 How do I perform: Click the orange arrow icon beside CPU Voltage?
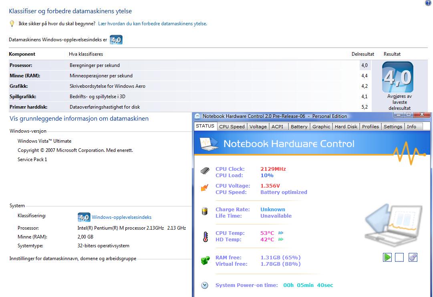205,188
